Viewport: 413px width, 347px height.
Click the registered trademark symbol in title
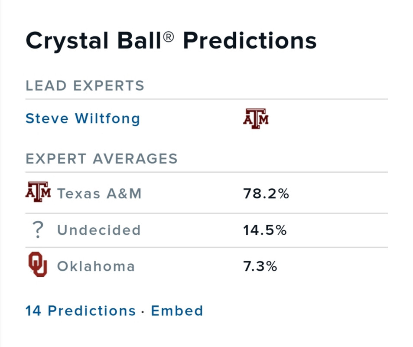click(x=169, y=37)
